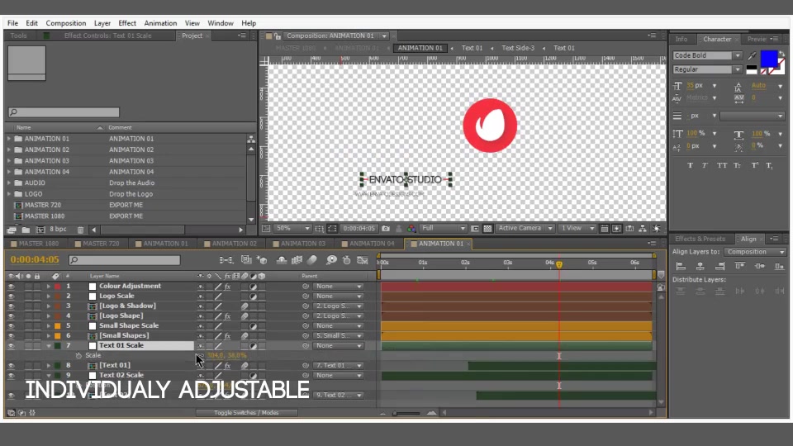This screenshot has height=446, width=793.
Task: Click the grid and guide options icon
Action: [x=319, y=229]
